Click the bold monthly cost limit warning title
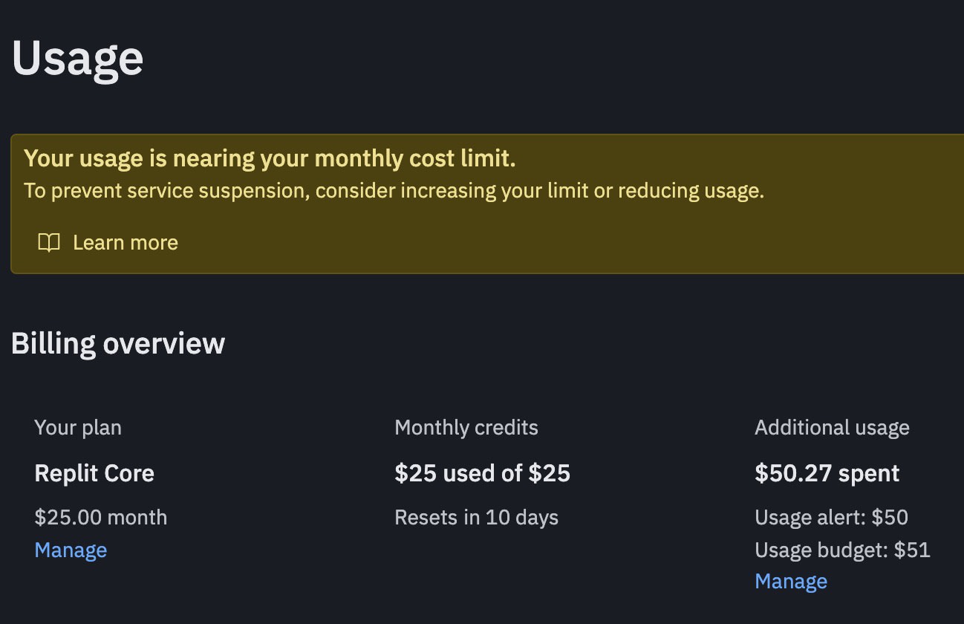 [x=269, y=158]
